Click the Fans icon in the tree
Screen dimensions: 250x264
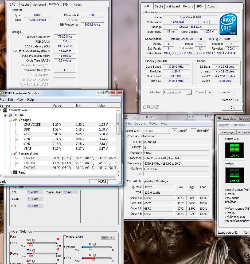click(x=15, y=172)
